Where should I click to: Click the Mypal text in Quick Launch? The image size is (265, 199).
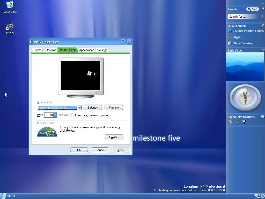click(x=237, y=37)
